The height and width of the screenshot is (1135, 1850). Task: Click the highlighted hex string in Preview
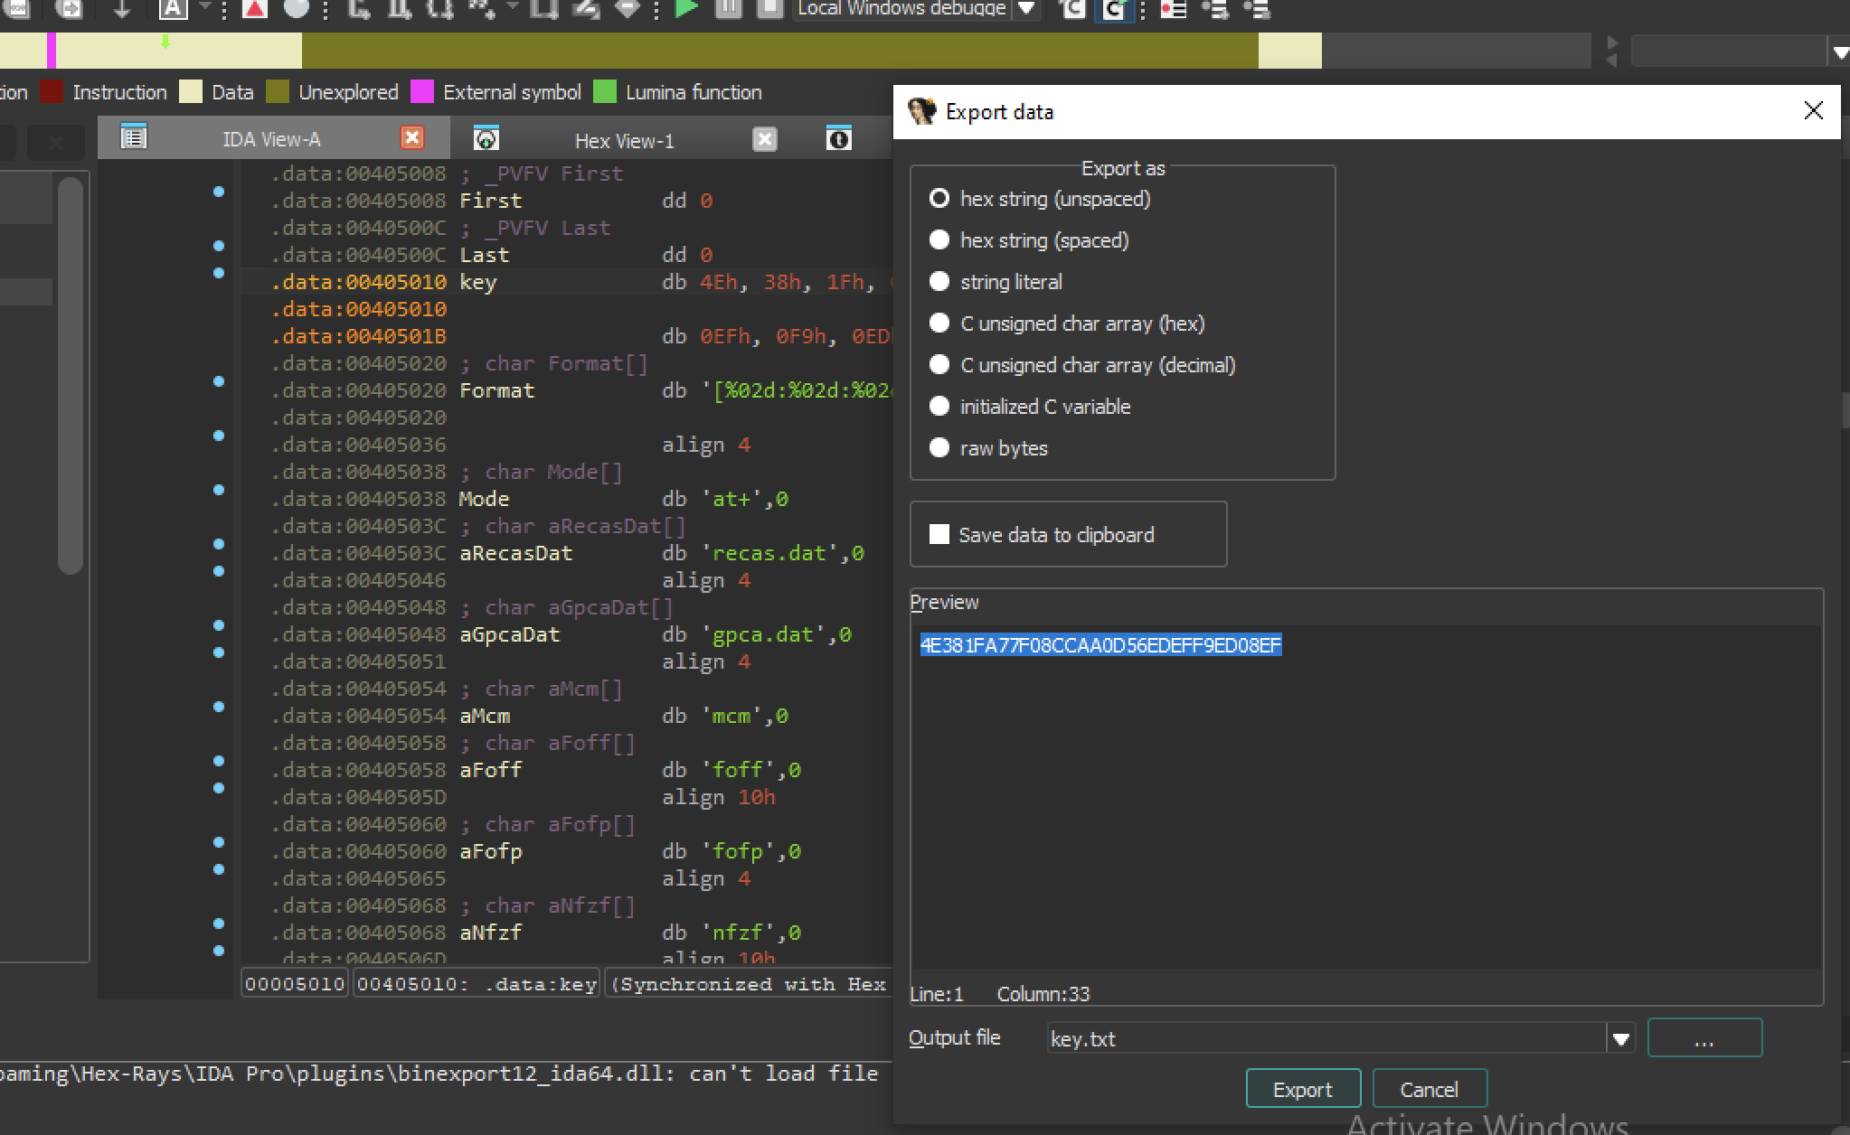1100,644
